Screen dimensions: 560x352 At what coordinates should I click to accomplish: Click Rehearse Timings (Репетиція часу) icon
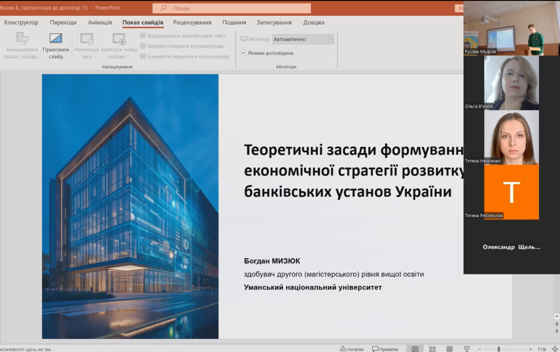[86, 39]
